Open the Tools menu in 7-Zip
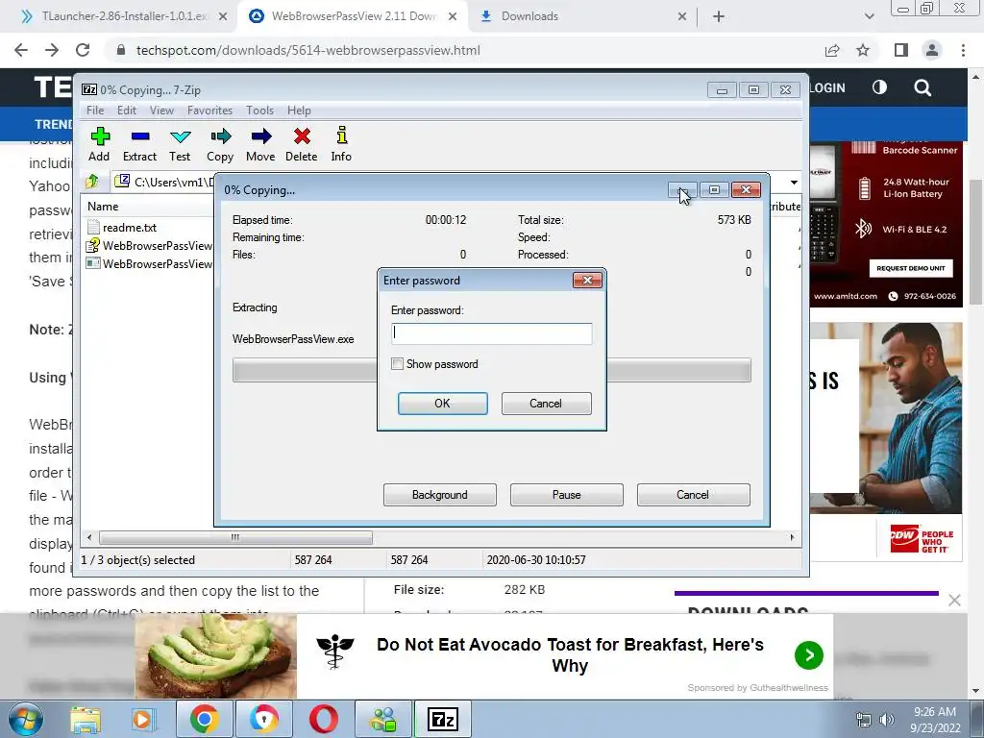 [x=259, y=110]
